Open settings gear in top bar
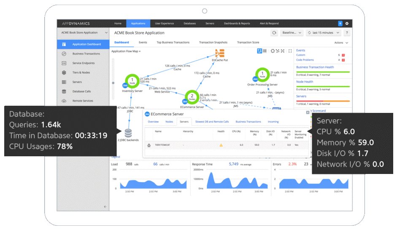Image resolution: width=397 pixels, height=230 pixels. click(347, 23)
